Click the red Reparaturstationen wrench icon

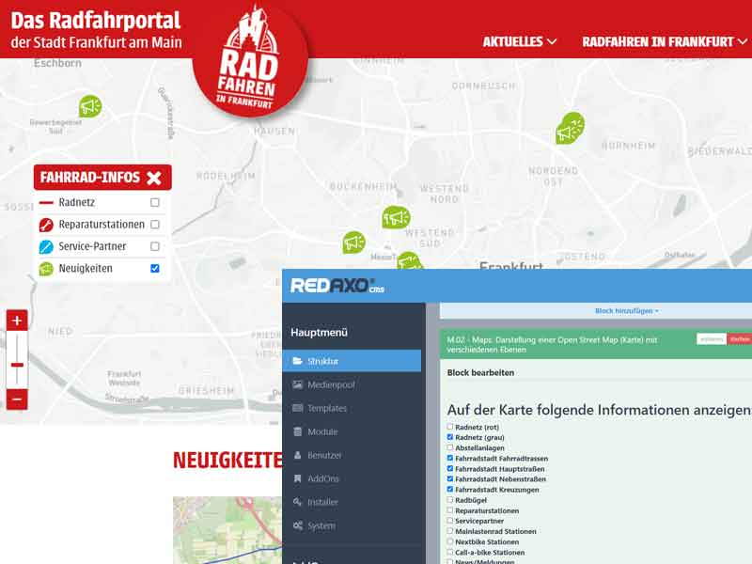click(46, 225)
